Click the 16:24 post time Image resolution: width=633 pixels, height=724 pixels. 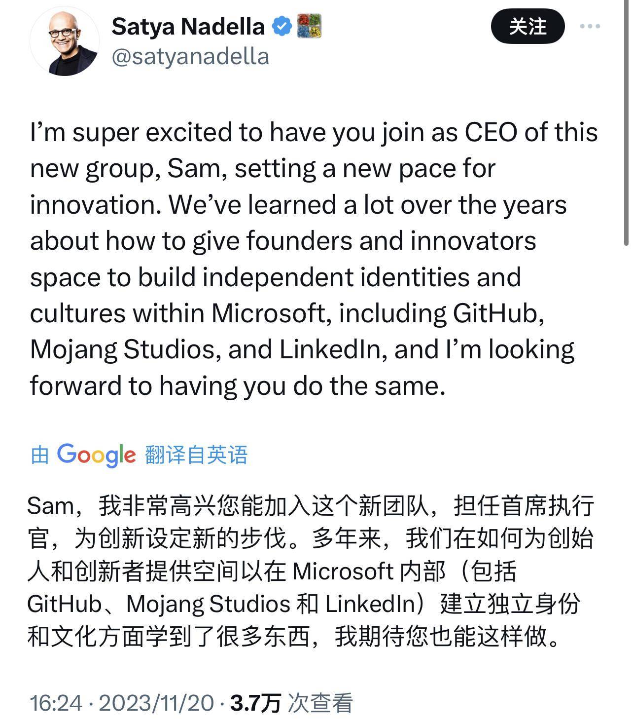(56, 703)
